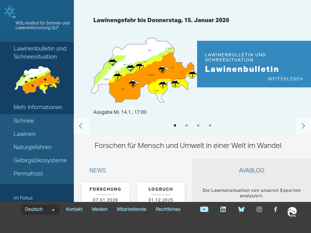Open the Schnee menu item
The height and width of the screenshot is (233, 311).
point(24,121)
